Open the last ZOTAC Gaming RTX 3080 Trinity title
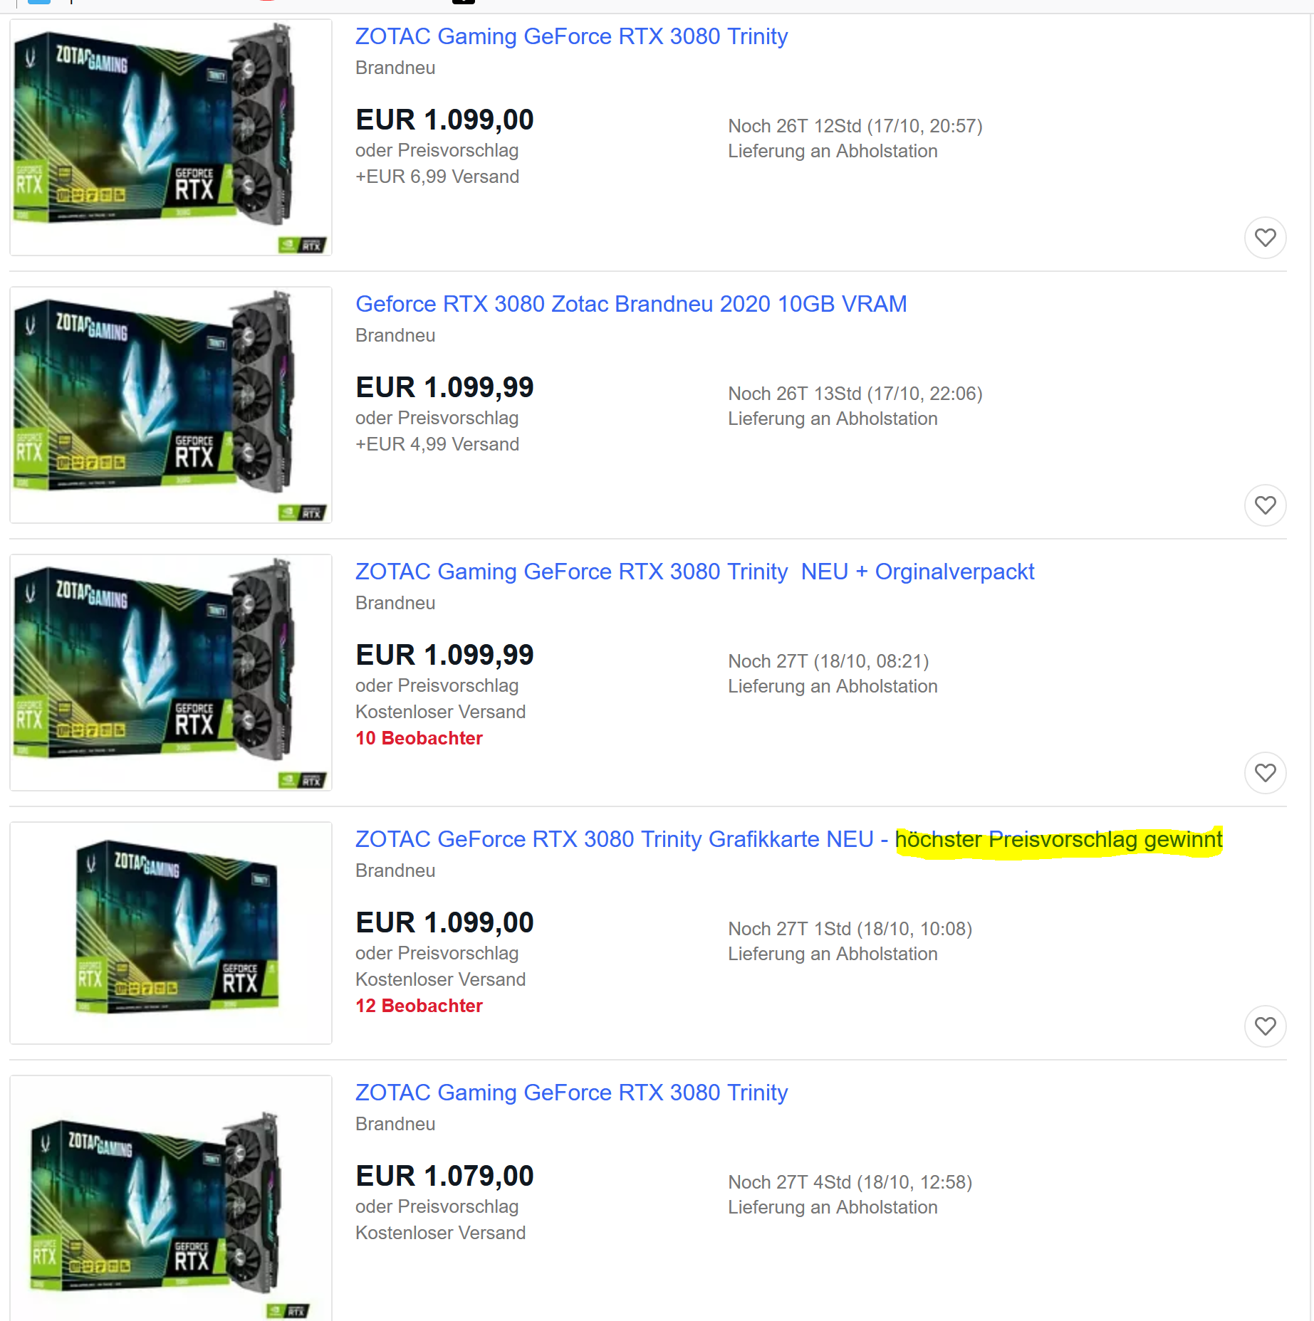This screenshot has height=1321, width=1314. coord(571,1093)
